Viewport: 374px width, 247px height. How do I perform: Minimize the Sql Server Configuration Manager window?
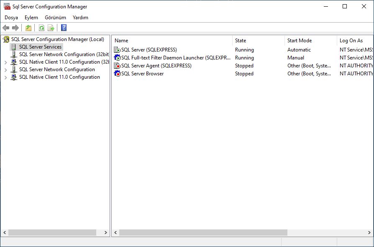326,6
